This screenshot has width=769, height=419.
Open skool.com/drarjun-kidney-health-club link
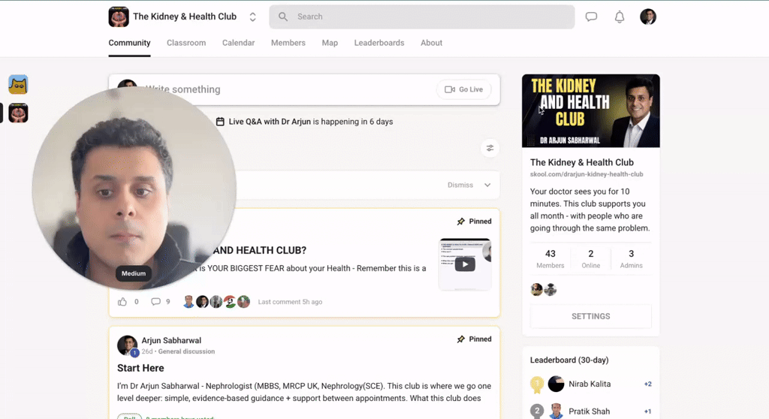point(587,174)
